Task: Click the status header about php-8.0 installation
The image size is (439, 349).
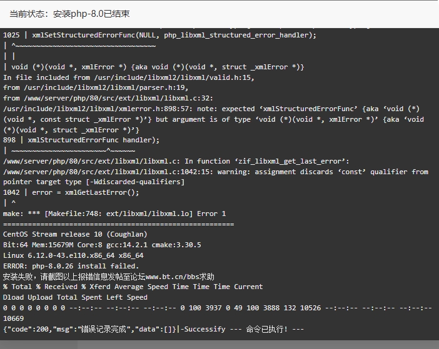Action: (69, 14)
